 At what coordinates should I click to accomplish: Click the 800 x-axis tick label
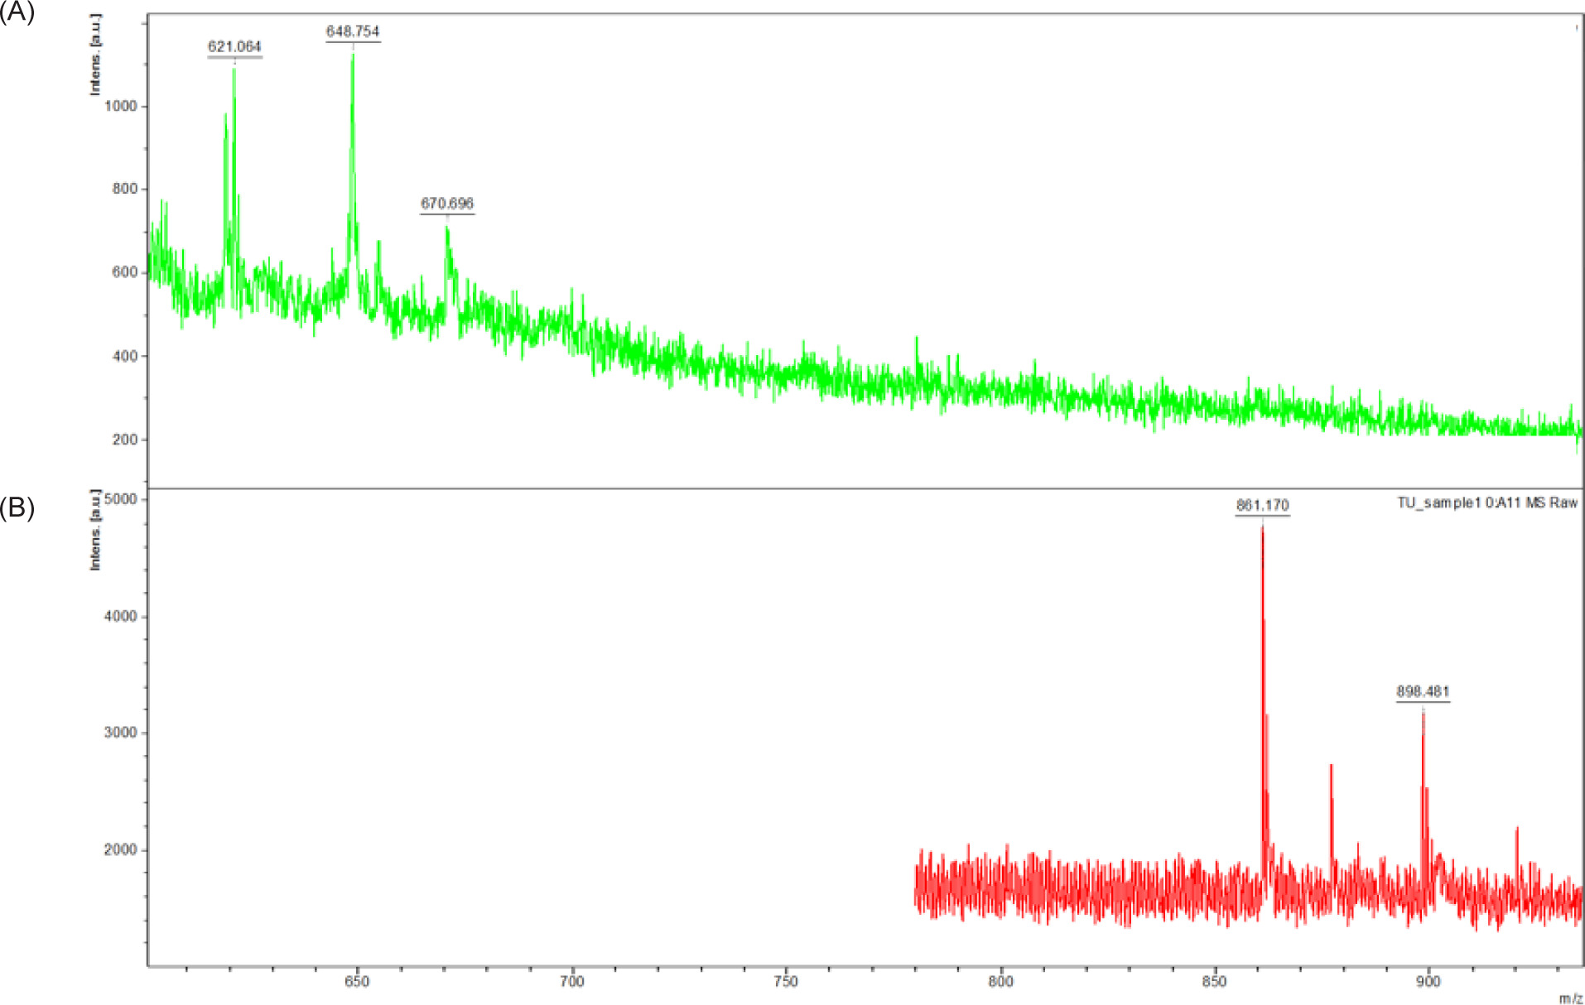click(x=1000, y=982)
